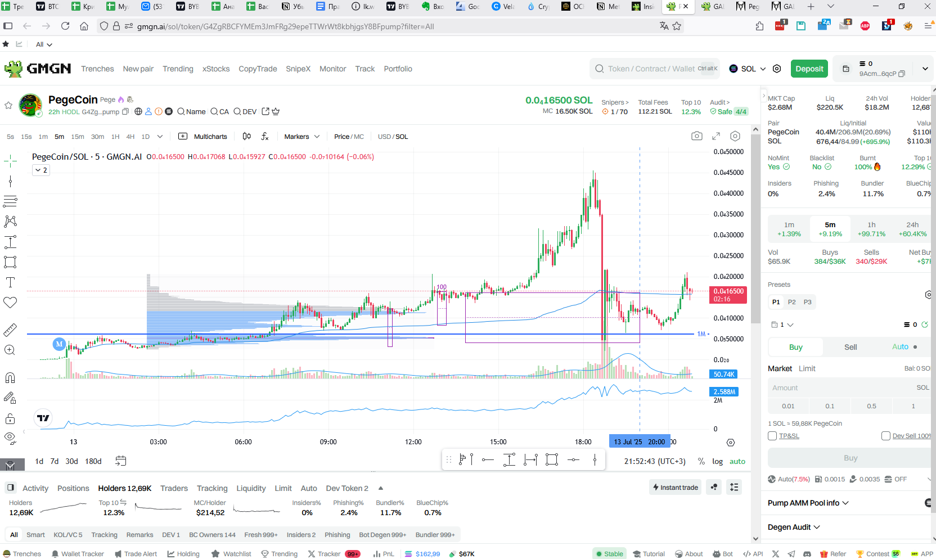Open the pattern drawing tools
Viewport: 936px width, 559px height.
click(10, 221)
